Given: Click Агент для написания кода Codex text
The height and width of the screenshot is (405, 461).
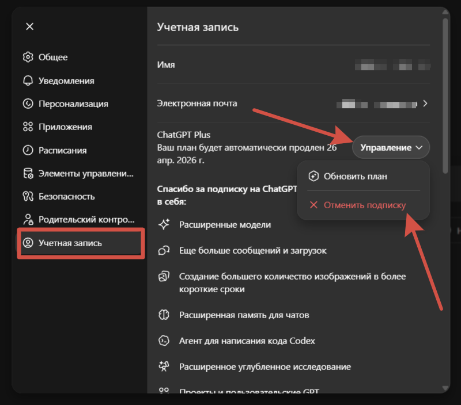Looking at the screenshot, I should click(247, 341).
